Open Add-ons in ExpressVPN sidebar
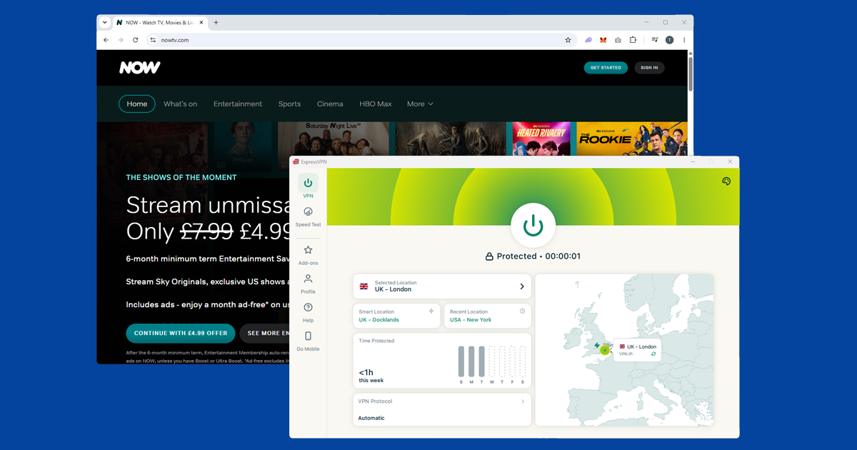 [x=308, y=255]
